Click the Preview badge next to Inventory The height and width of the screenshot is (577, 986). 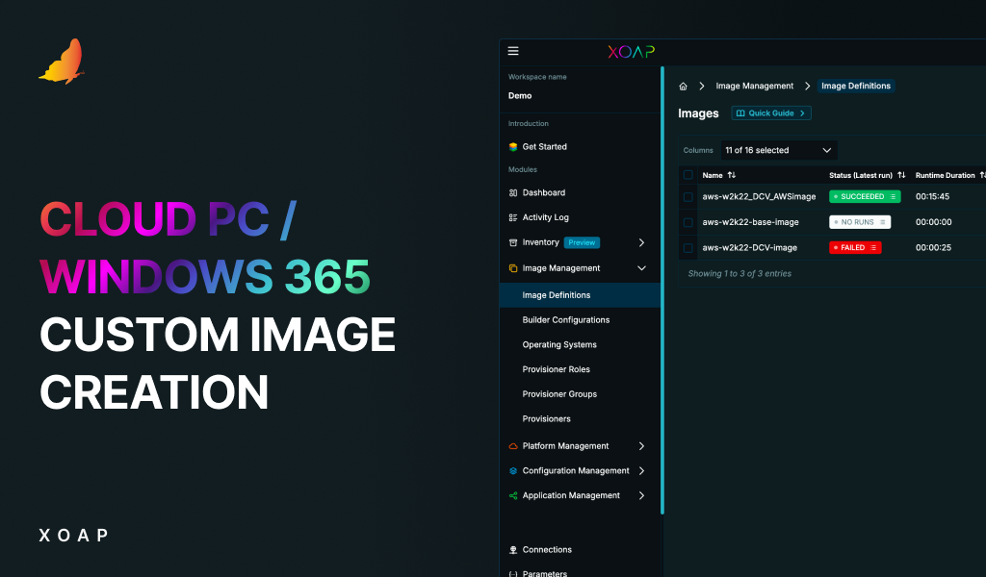click(x=582, y=243)
